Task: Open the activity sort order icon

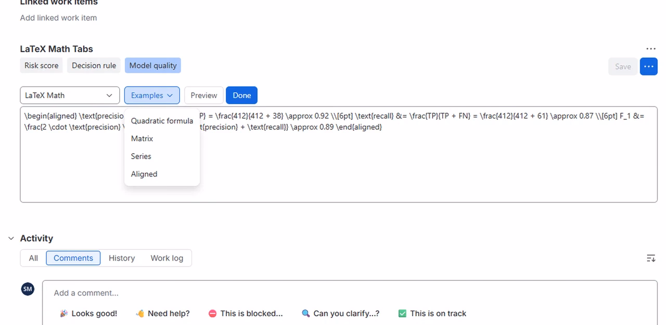Action: click(x=650, y=258)
